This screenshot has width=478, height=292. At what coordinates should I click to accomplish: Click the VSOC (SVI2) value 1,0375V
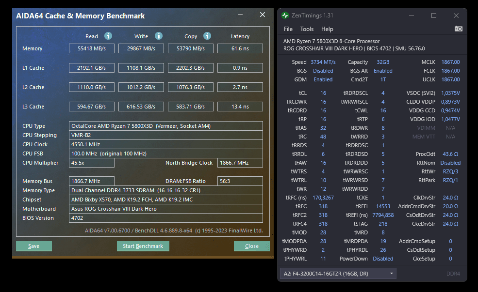coord(450,93)
